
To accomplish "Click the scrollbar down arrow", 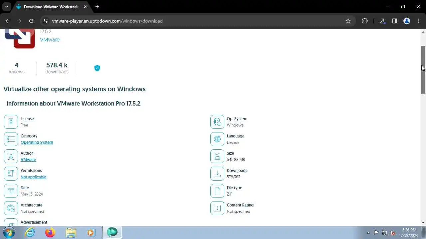I will [423, 223].
